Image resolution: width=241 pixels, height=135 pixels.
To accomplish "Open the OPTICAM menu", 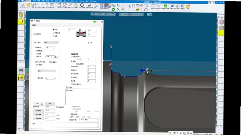I will [x=93, y=1].
